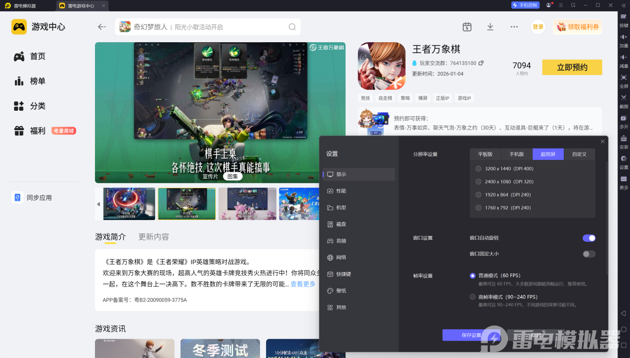The height and width of the screenshot is (358, 630).
Task: Click 领取福利券 coupon button
Action: click(x=577, y=27)
